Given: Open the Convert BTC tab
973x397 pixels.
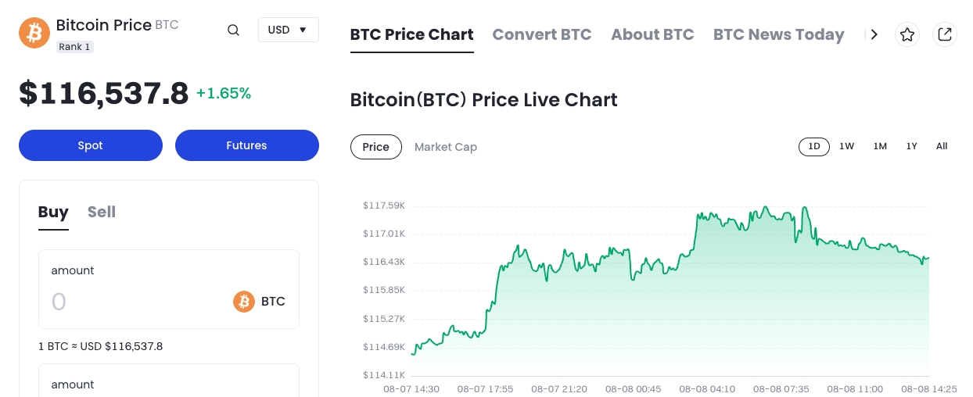Looking at the screenshot, I should (x=542, y=34).
